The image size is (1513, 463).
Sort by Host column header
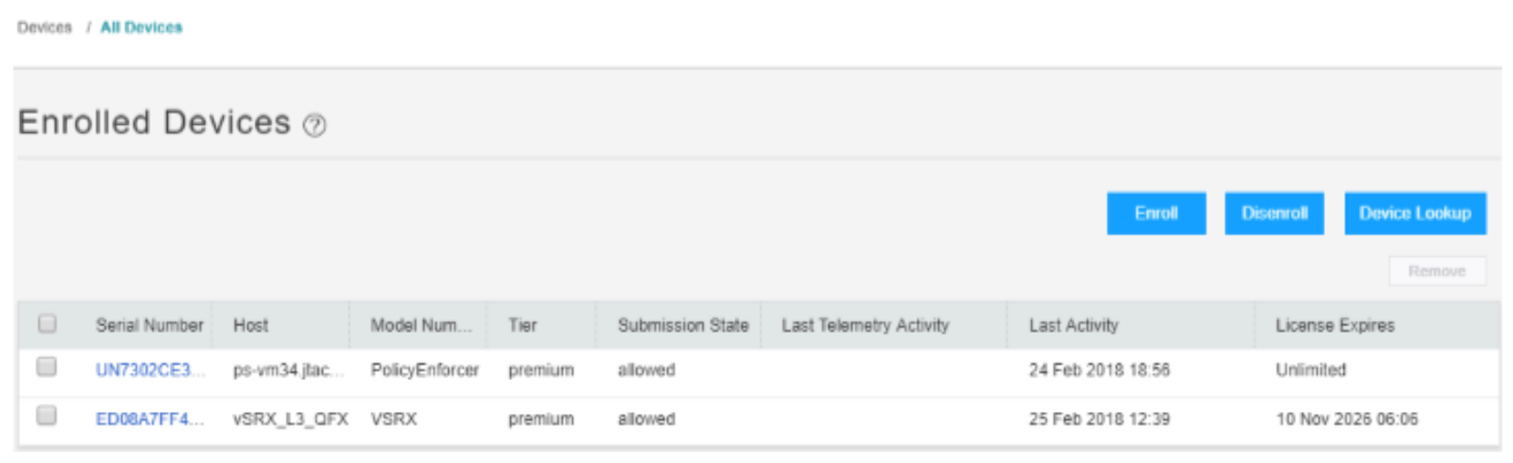coord(251,325)
